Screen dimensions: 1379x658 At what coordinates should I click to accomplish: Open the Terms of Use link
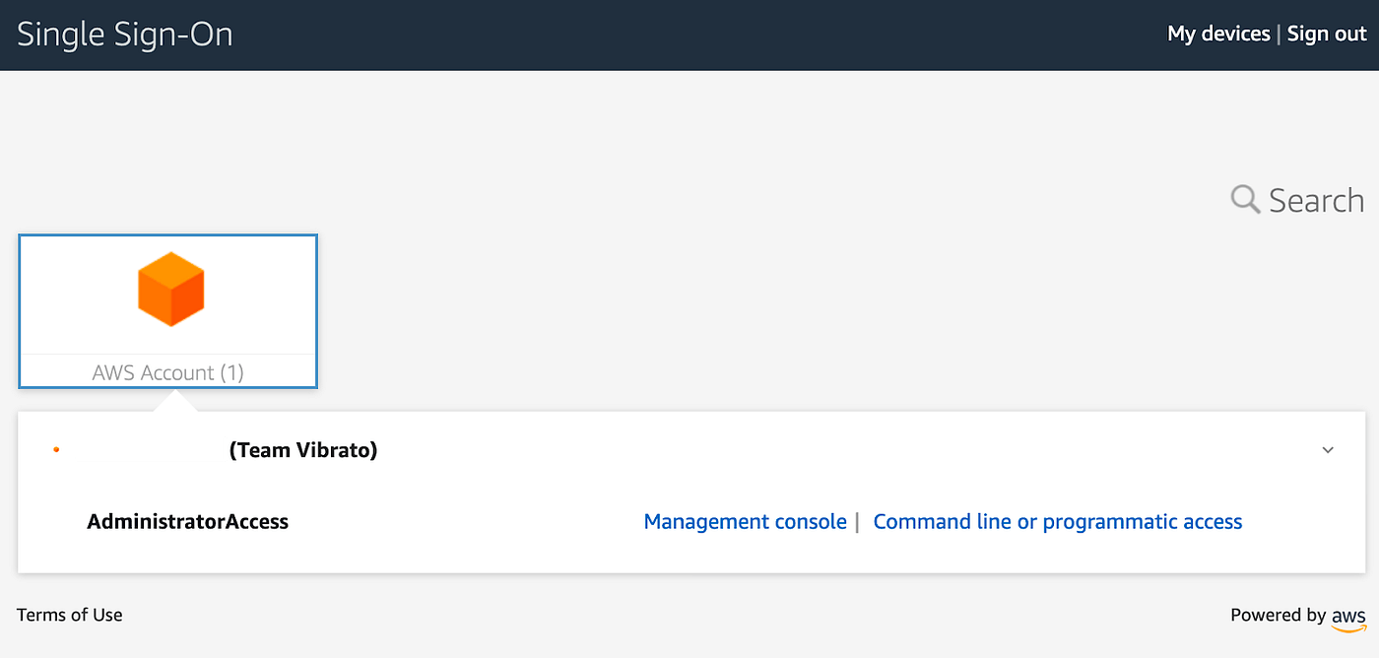70,615
